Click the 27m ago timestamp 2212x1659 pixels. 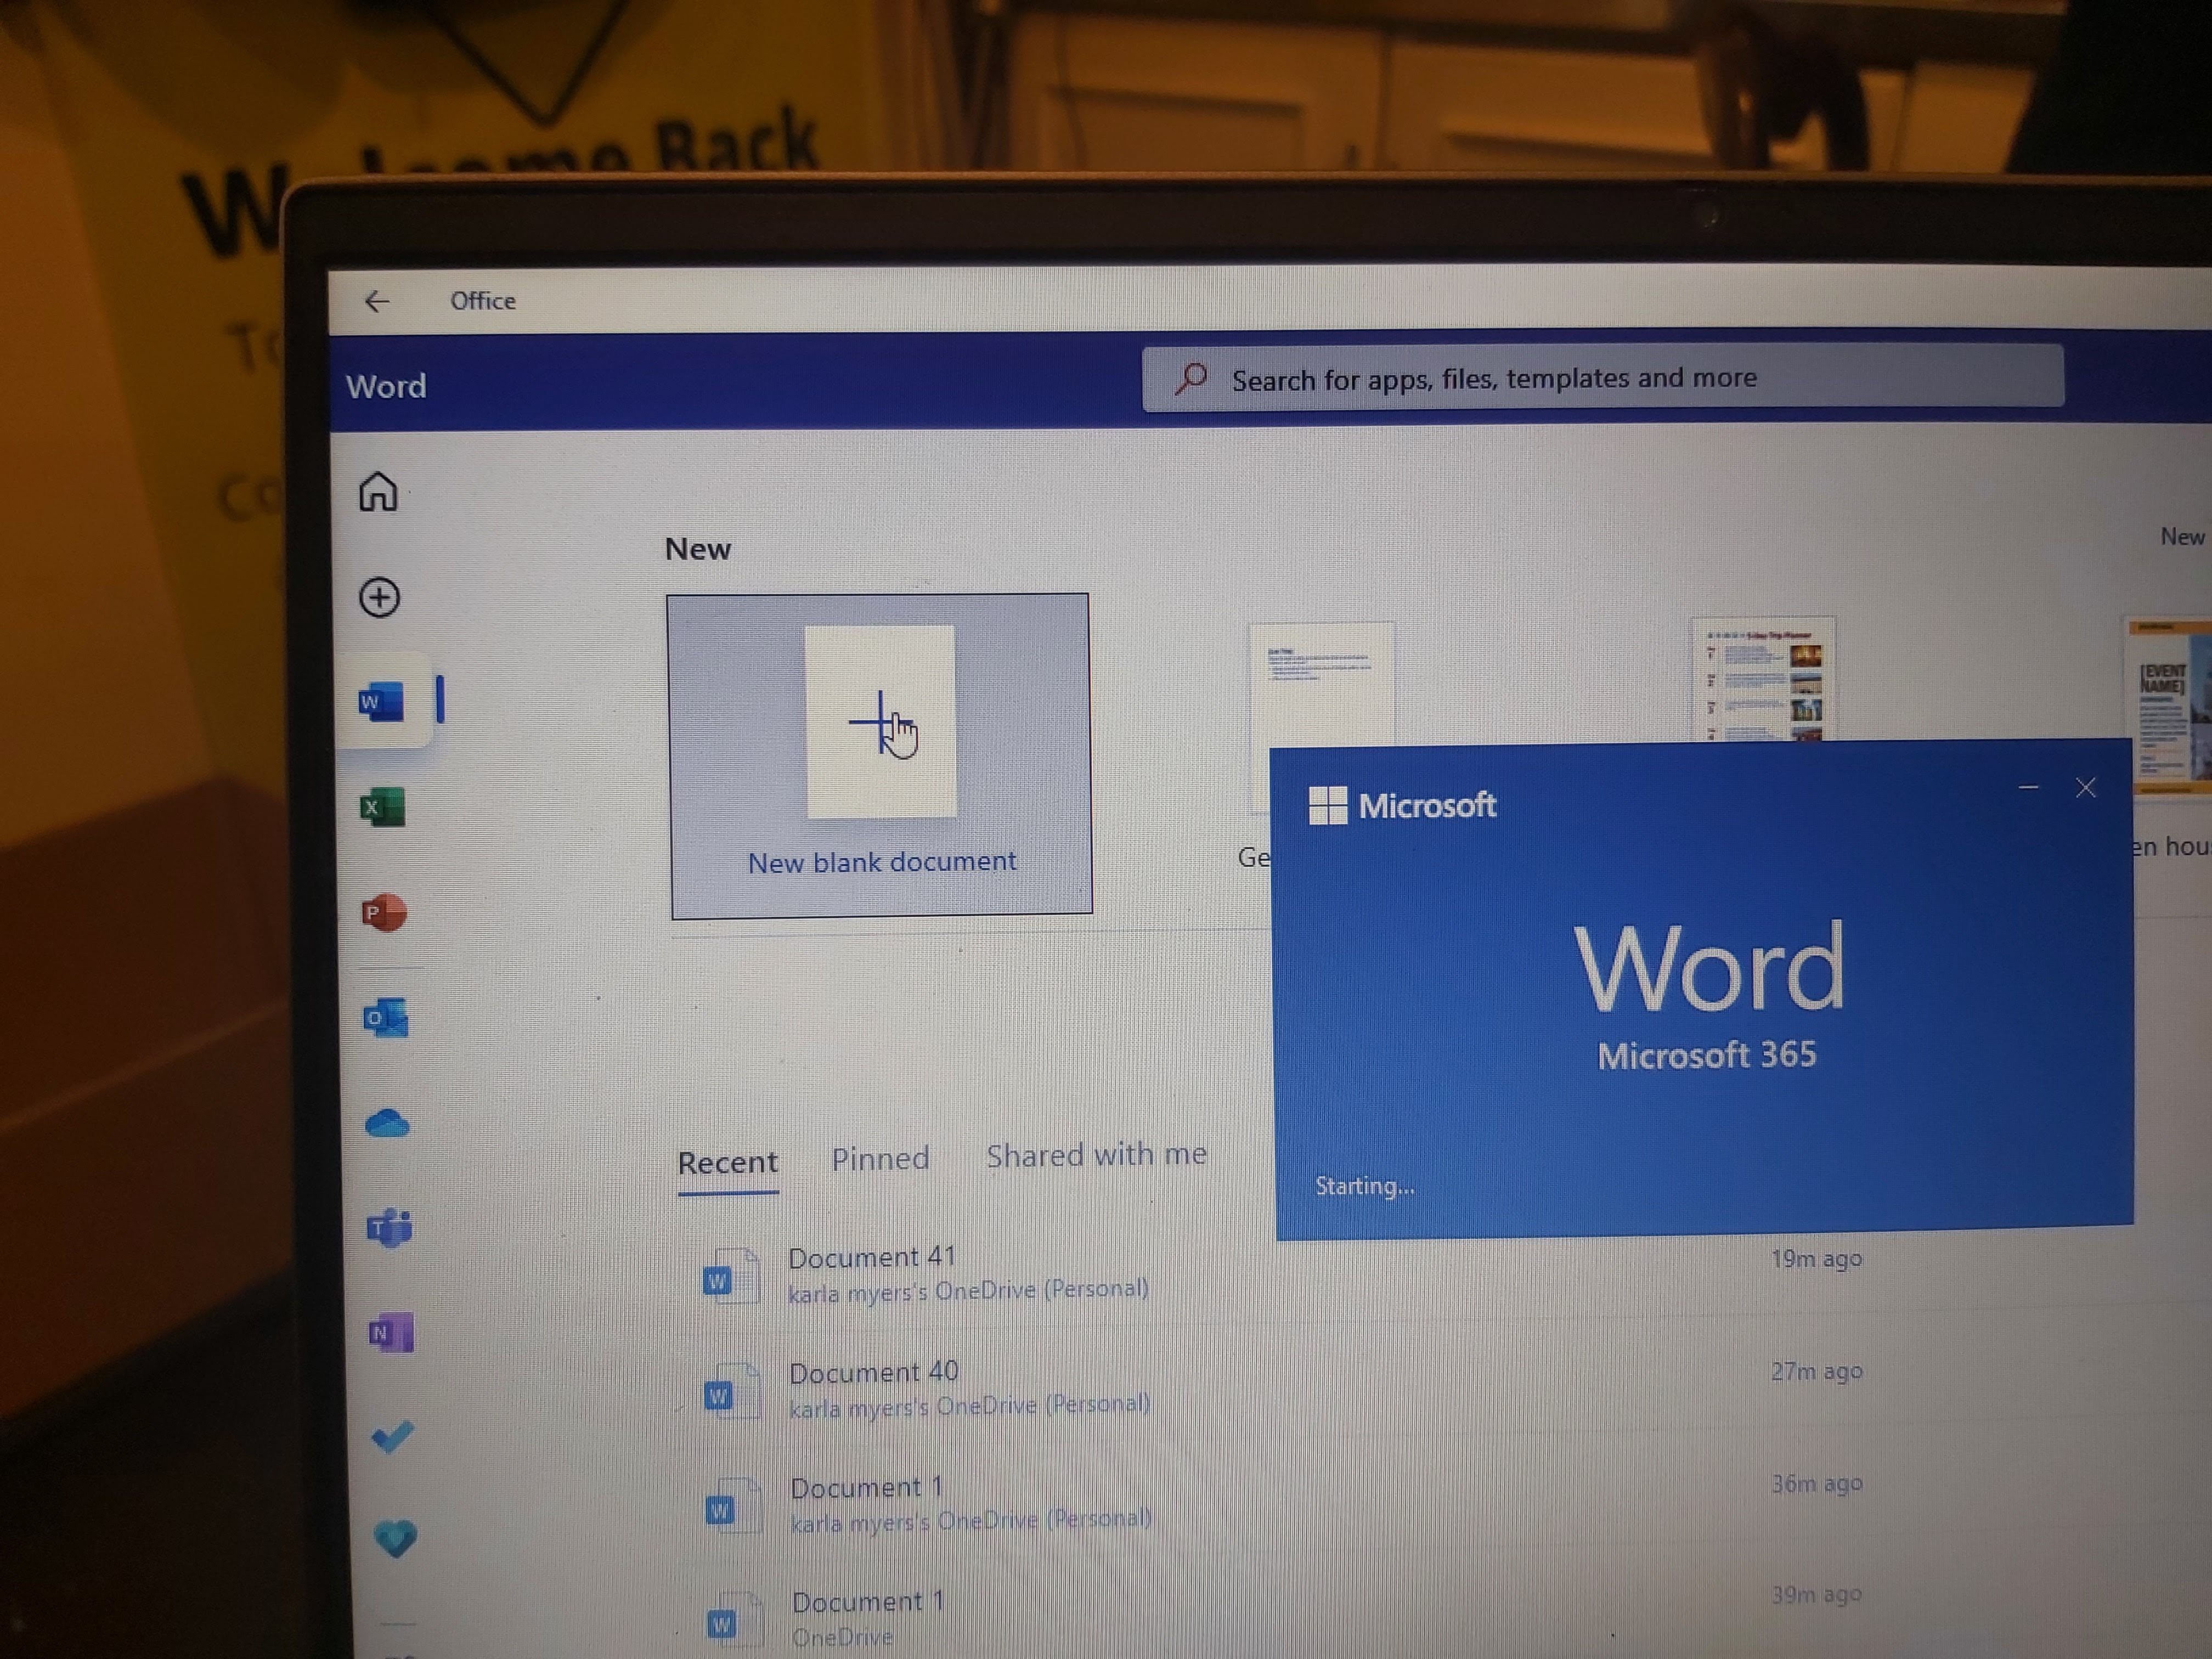(x=1816, y=1371)
